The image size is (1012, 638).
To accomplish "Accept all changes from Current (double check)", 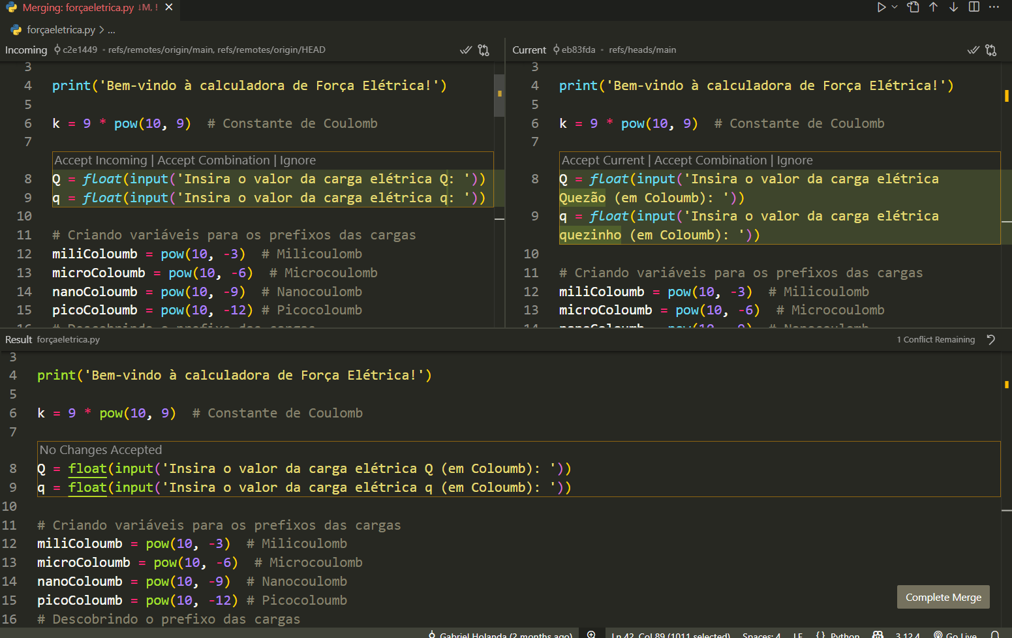I will point(973,50).
